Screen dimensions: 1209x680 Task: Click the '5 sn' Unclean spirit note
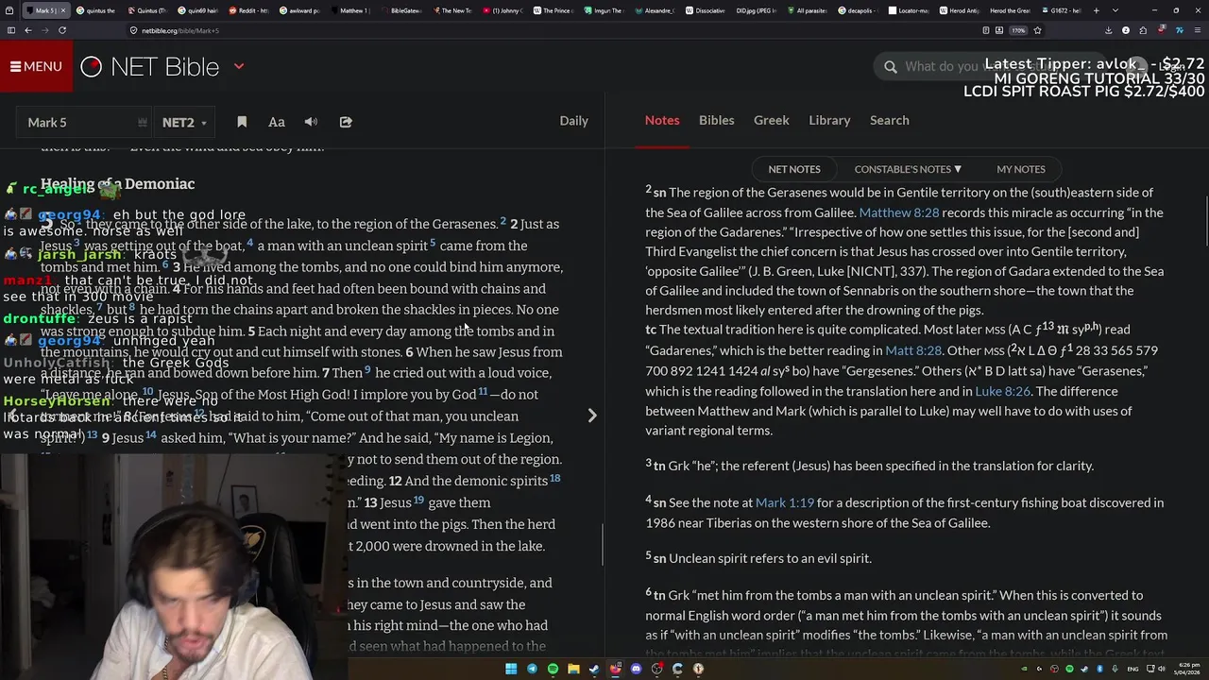coord(758,557)
